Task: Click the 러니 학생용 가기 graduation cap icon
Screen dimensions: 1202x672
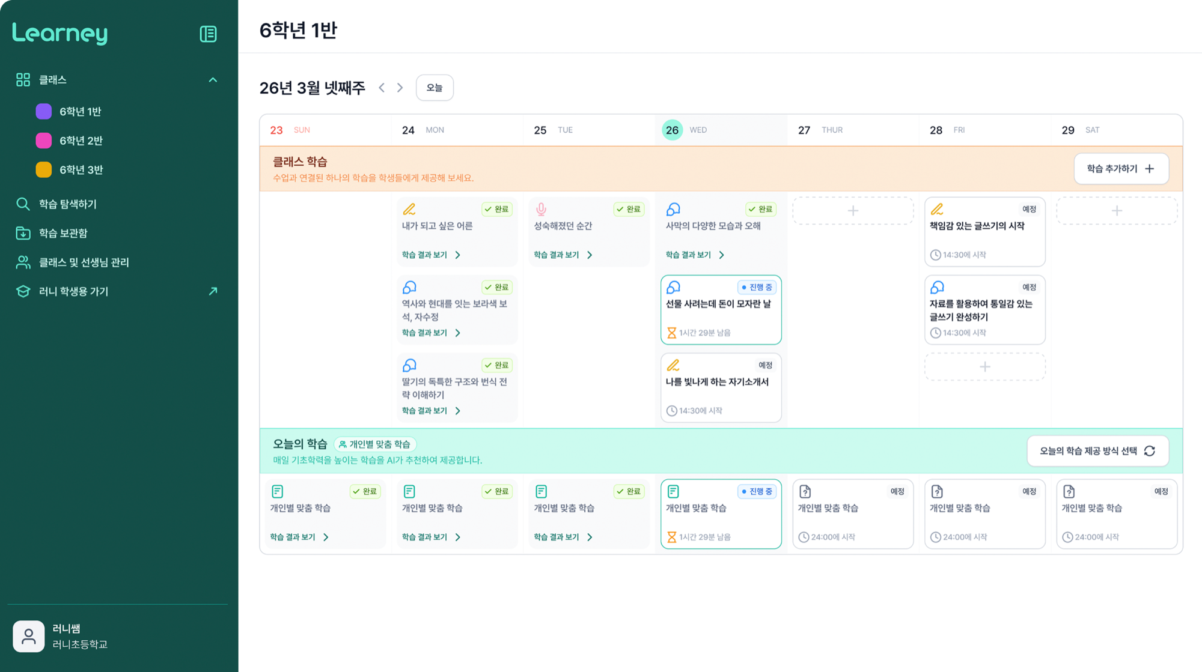Action: pyautogui.click(x=23, y=291)
